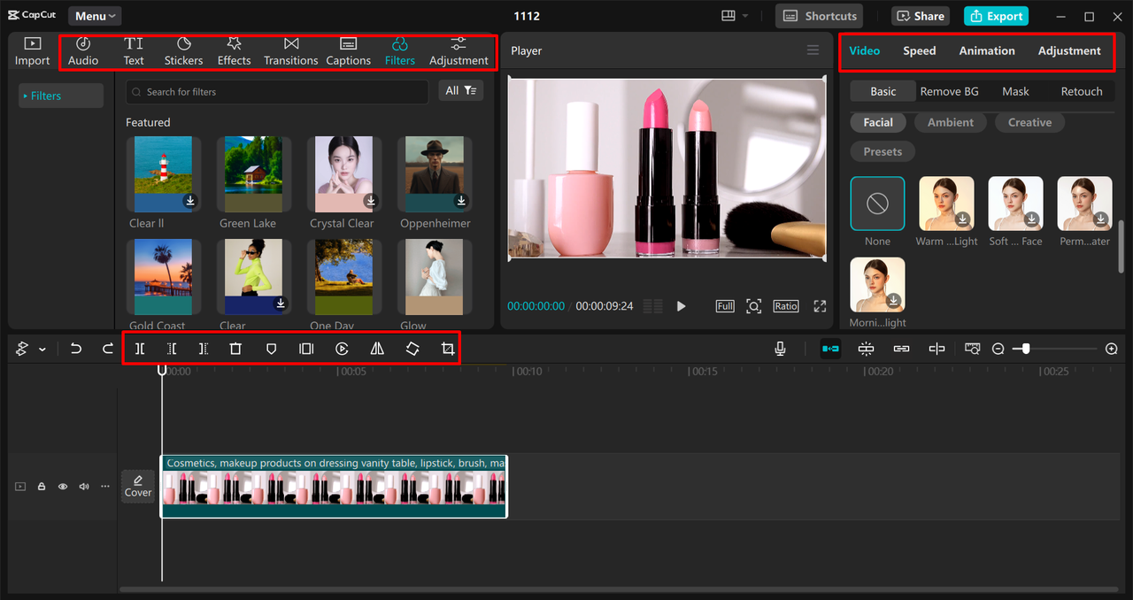Image resolution: width=1133 pixels, height=600 pixels.
Task: Enter fullscreen player view
Action: coord(820,306)
